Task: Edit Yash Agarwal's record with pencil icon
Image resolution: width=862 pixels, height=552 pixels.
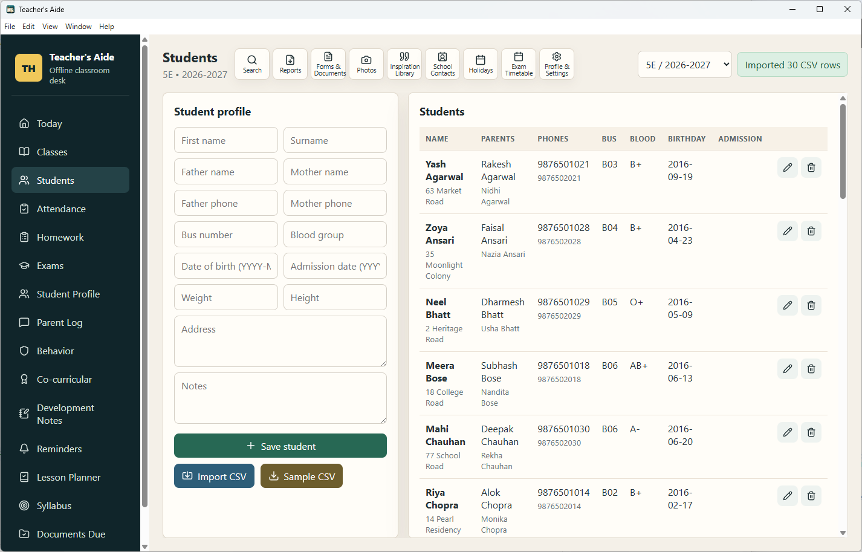Action: click(788, 167)
